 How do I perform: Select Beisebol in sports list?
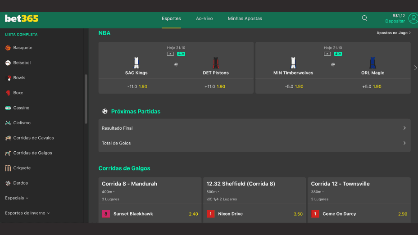click(22, 63)
